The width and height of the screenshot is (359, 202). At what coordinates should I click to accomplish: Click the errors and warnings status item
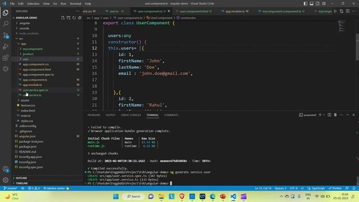tap(34, 189)
